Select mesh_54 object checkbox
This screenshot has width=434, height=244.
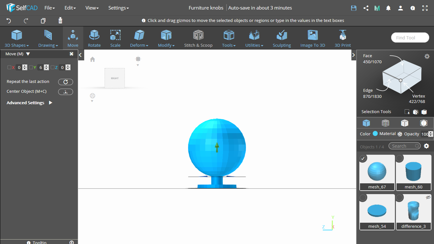(x=363, y=198)
